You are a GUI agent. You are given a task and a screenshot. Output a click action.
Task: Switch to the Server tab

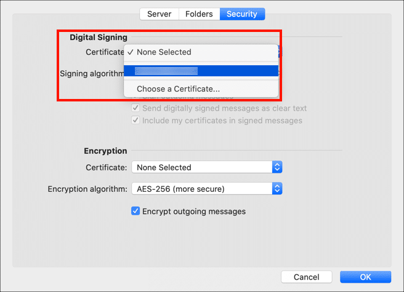tap(159, 14)
